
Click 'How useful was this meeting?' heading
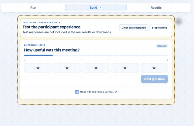(52, 50)
